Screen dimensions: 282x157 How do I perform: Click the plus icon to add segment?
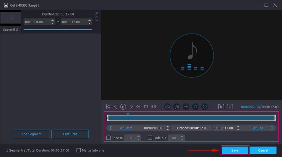186,107
